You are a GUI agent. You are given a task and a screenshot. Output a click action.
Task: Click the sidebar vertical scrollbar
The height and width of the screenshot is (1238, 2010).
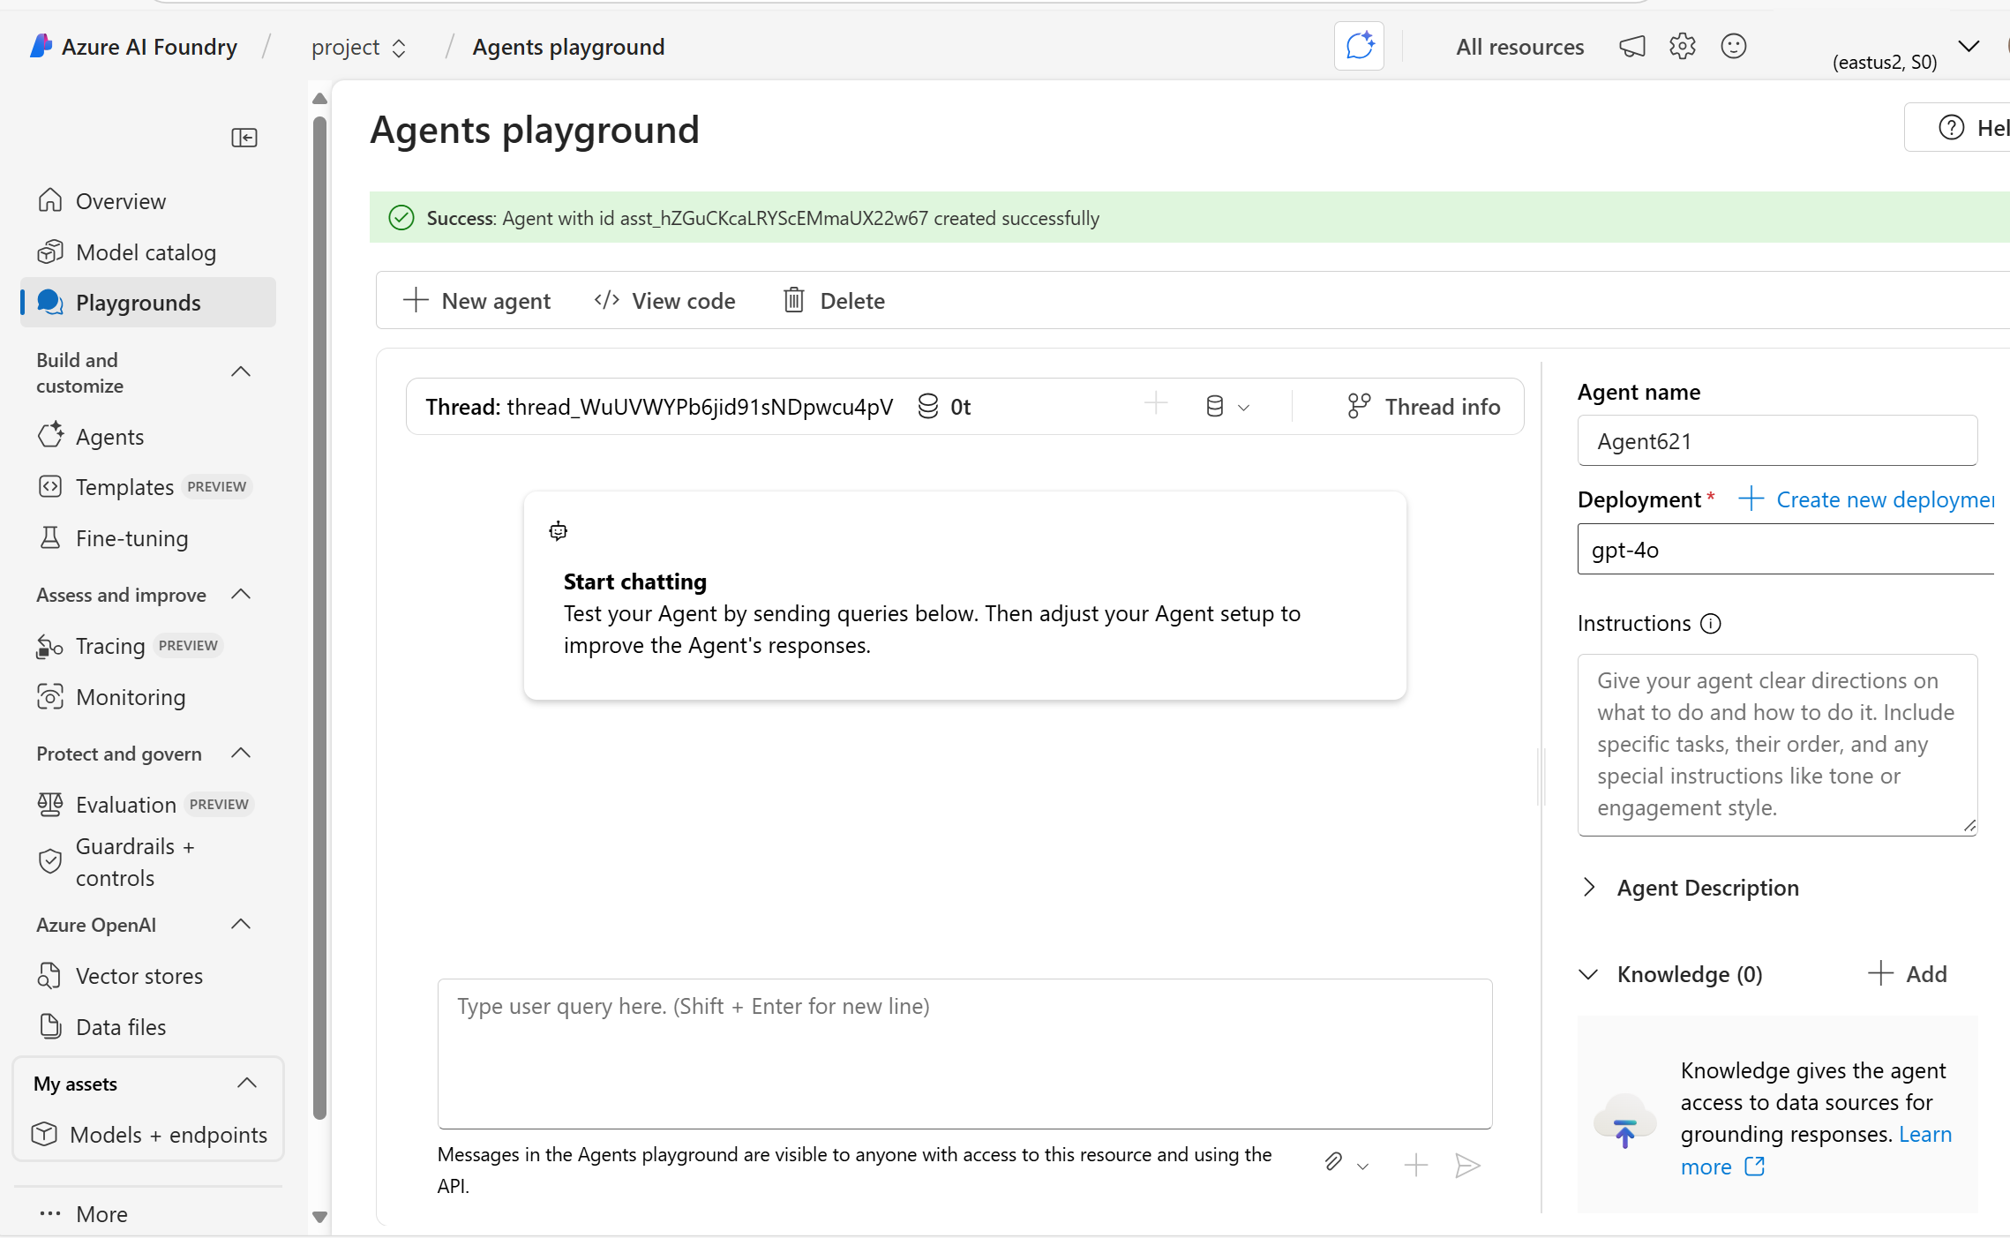(x=319, y=618)
